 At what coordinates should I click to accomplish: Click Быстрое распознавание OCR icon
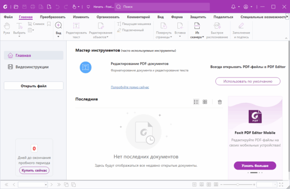pyautogui.click(x=217, y=26)
